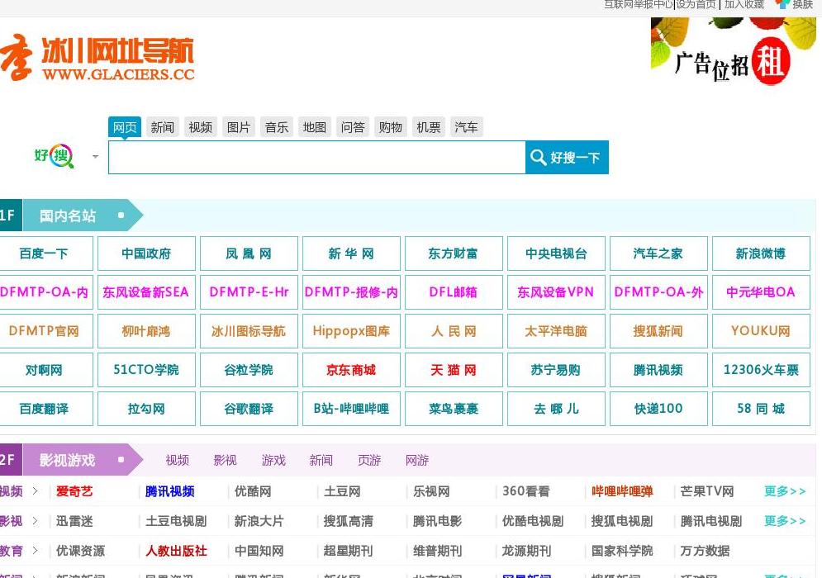822x578 pixels.
Task: Open the 冰川图标导航 tile
Action: (x=249, y=331)
